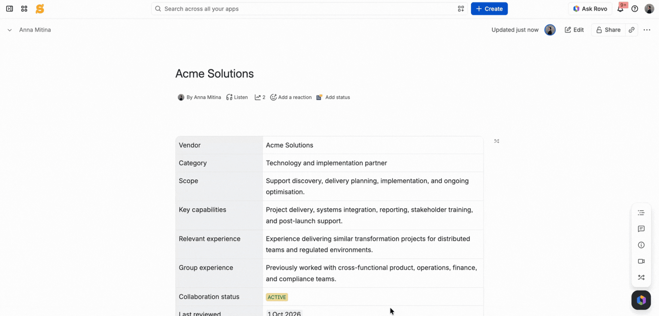View page analytics showing 2 views
The image size is (659, 316).
(x=260, y=97)
